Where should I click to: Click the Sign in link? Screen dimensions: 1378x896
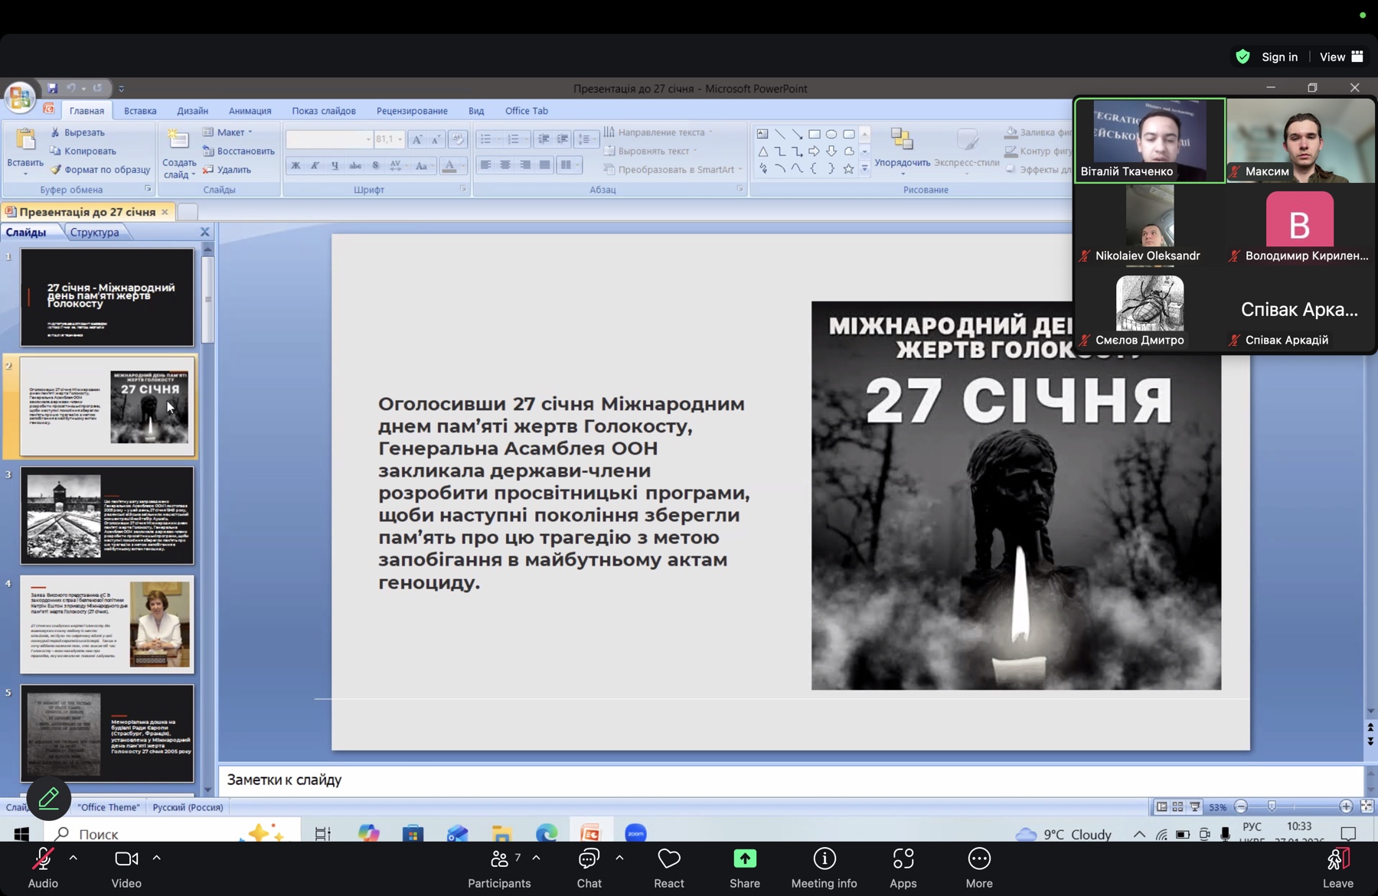[1279, 57]
